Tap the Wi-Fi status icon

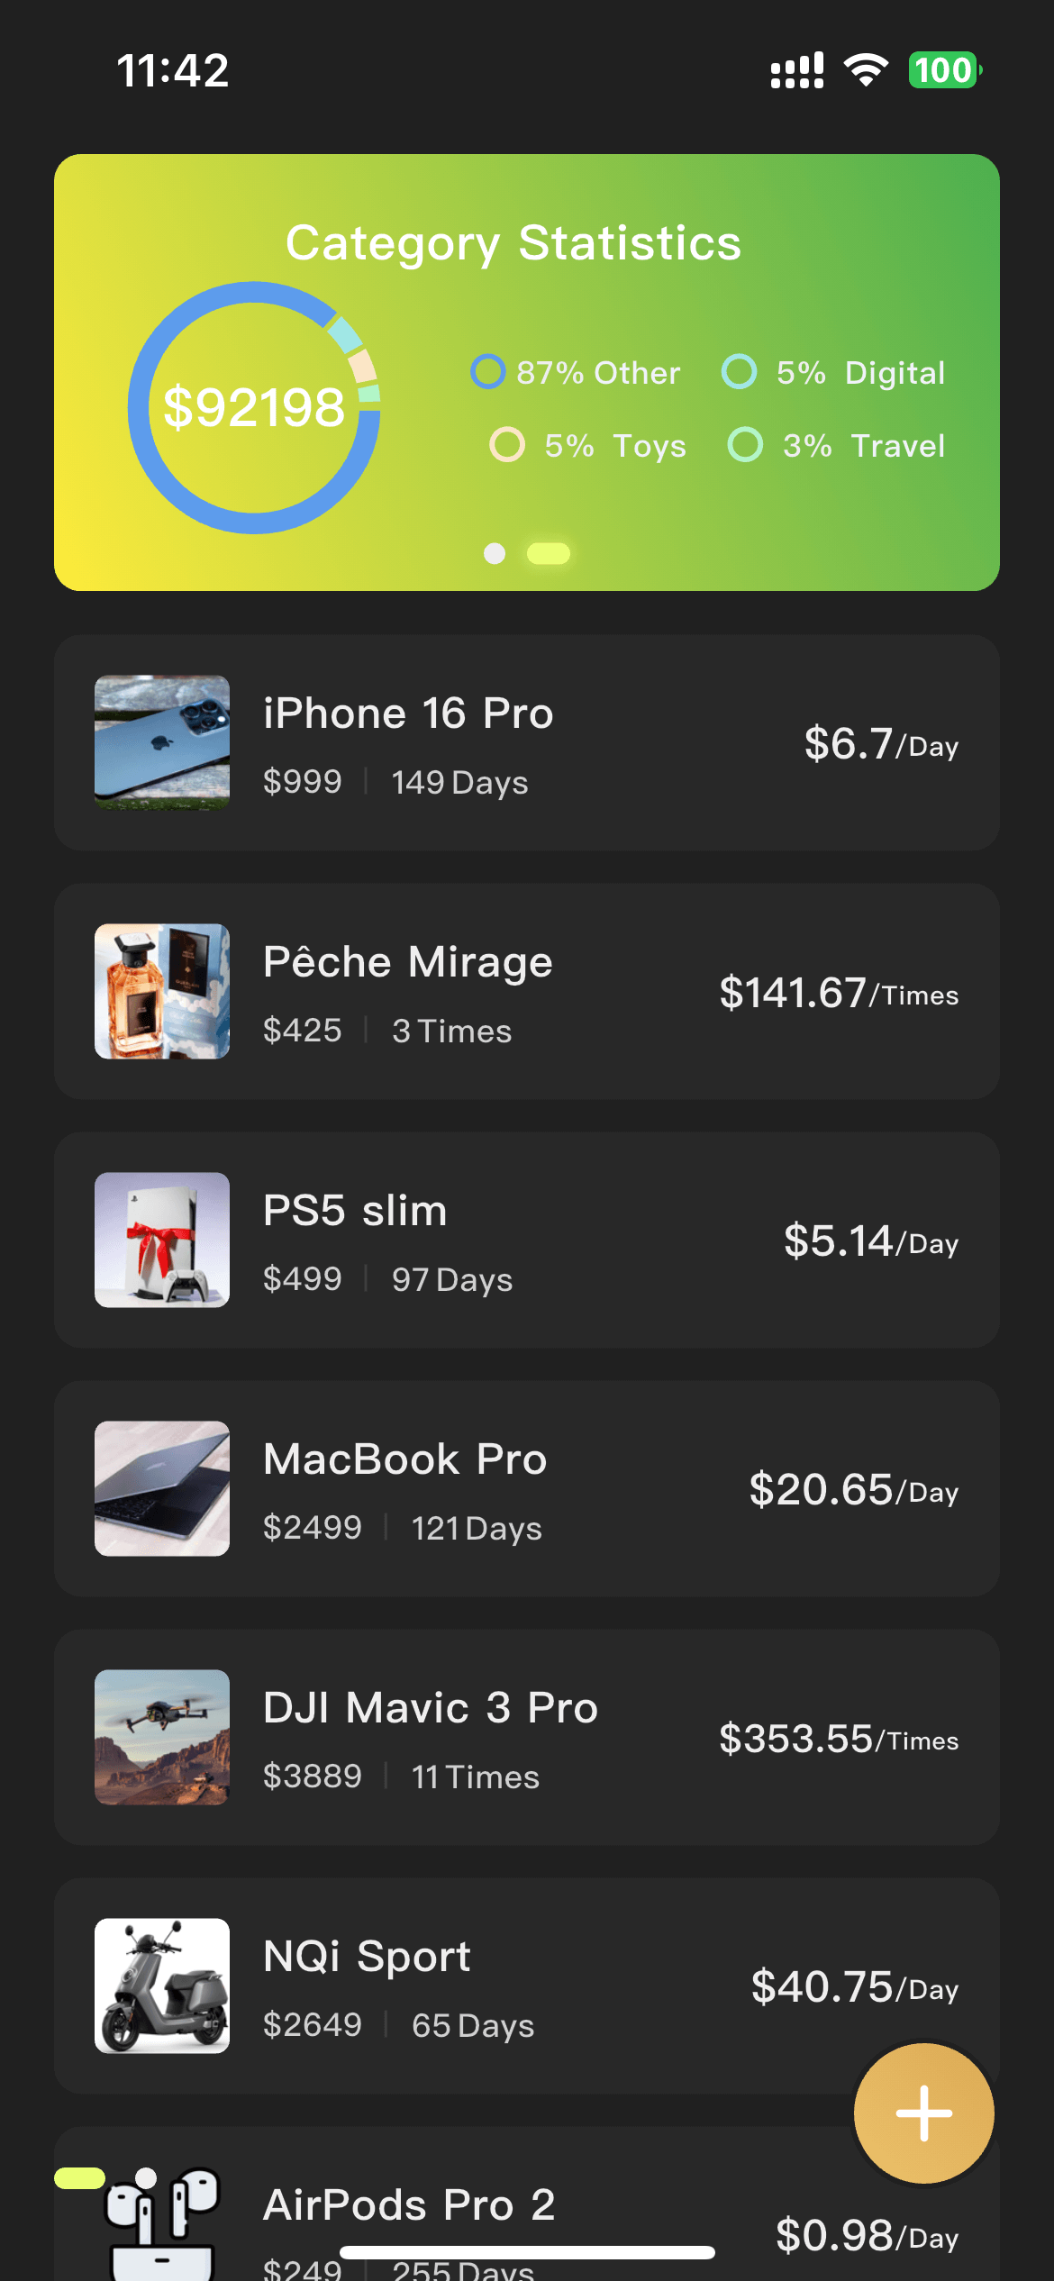coord(866,70)
